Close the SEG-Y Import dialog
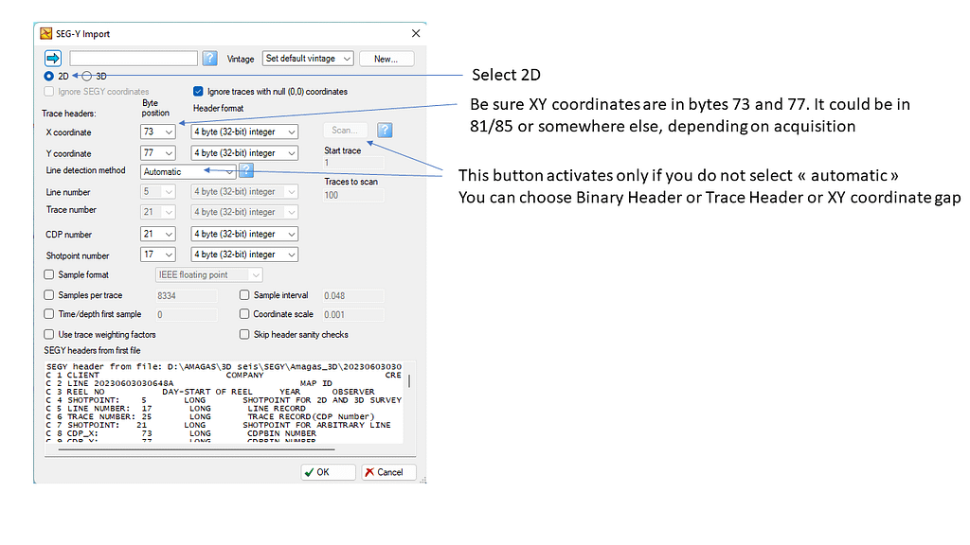Viewport: 970px width, 545px height. (415, 34)
